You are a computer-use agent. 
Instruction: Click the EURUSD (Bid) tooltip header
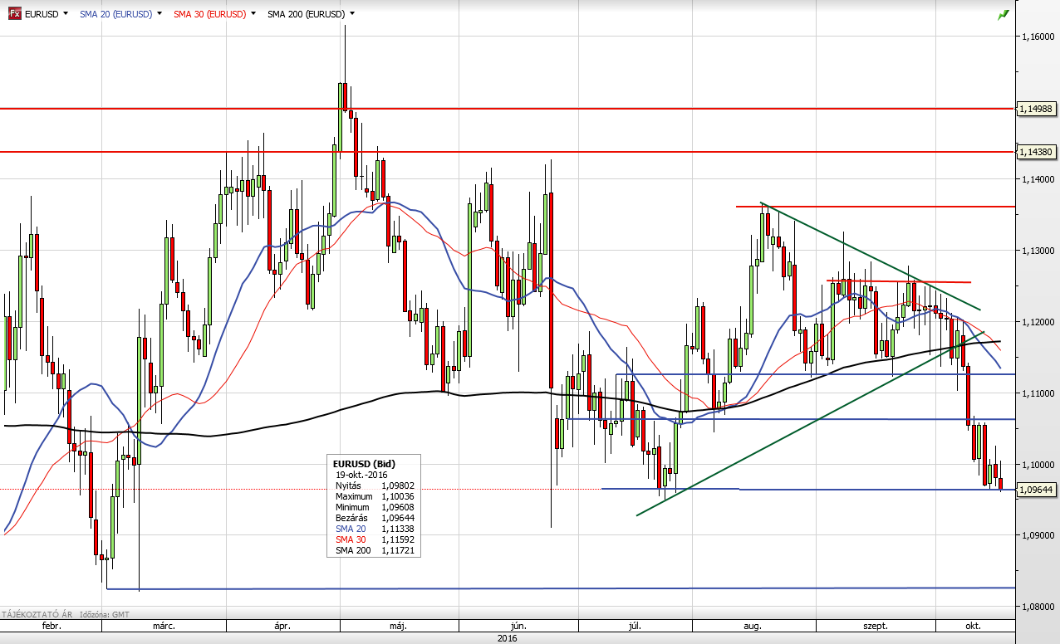pos(364,462)
